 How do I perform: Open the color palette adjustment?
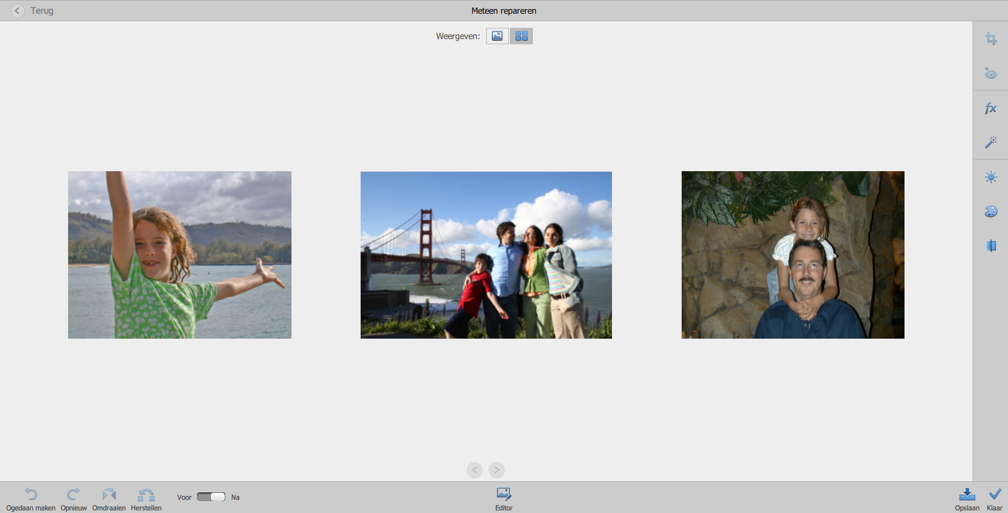click(x=991, y=211)
